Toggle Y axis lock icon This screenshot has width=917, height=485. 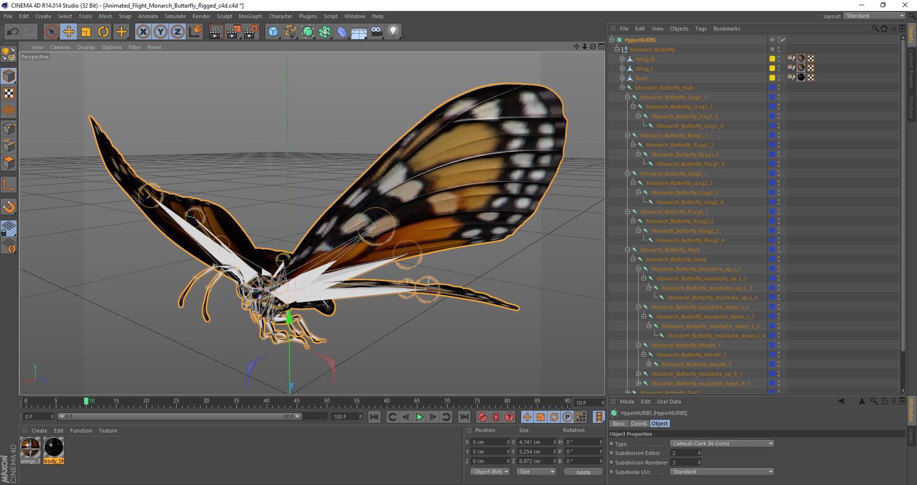coord(160,32)
